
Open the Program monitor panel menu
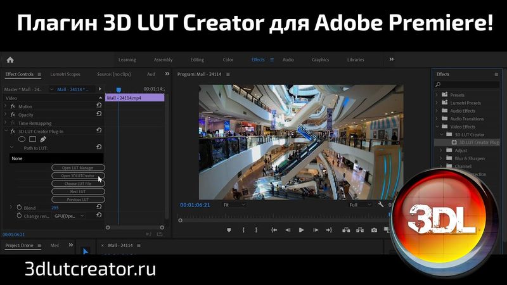[228, 74]
